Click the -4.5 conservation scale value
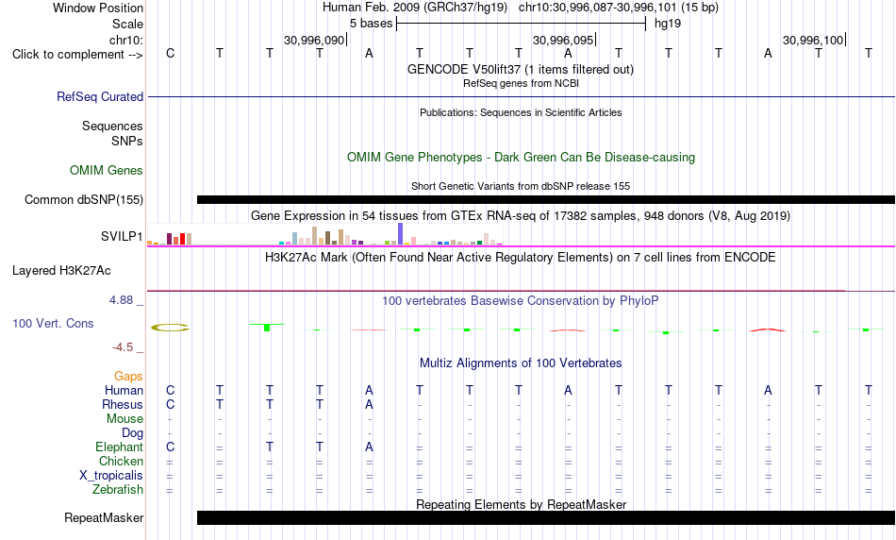Screen dimensions: 896x540 click(123, 347)
